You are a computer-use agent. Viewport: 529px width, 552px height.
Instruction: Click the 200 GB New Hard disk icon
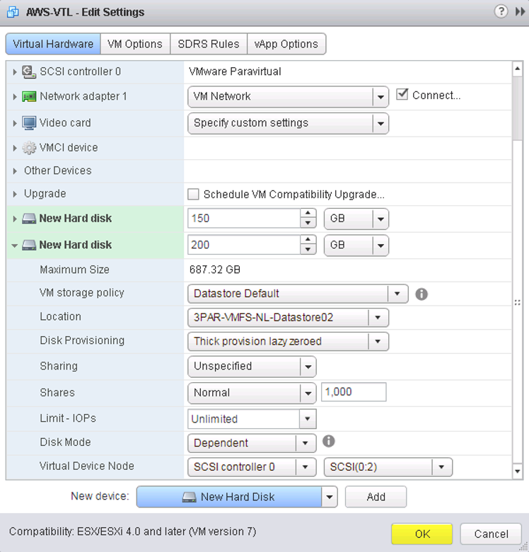point(29,245)
